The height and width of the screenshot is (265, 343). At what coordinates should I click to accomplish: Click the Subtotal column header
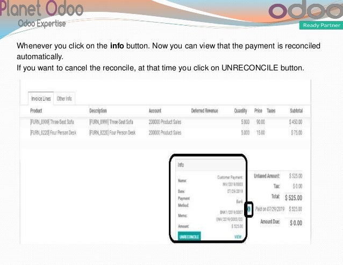tap(296, 111)
